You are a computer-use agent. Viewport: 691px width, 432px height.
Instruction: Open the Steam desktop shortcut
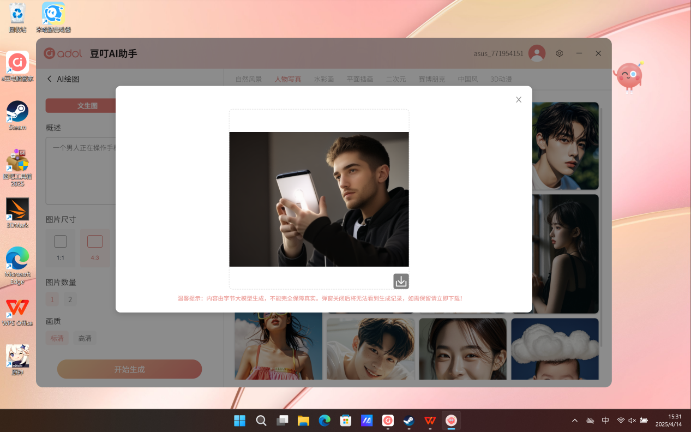[x=17, y=115]
